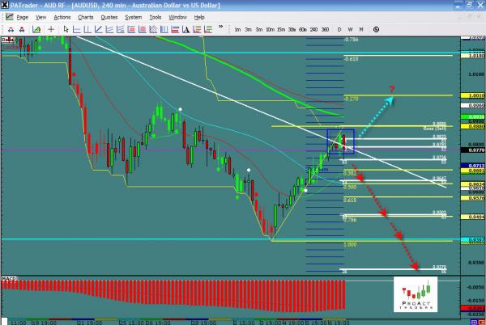This screenshot has width=486, height=325.
Task: Select the 15m timeframe button
Action: point(279,29)
